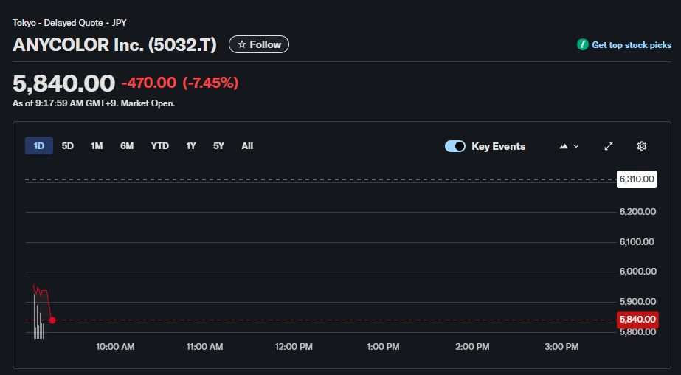The width and height of the screenshot is (681, 375).
Task: Select the YTD chart range
Action: pos(160,146)
